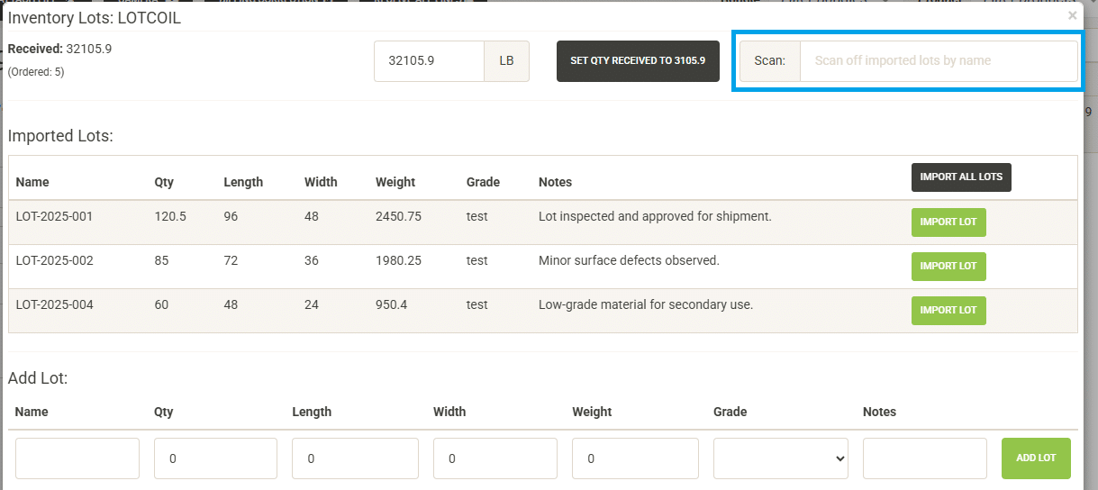1098x490 pixels.
Task: Click the Add Lot Qty field
Action: point(215,458)
